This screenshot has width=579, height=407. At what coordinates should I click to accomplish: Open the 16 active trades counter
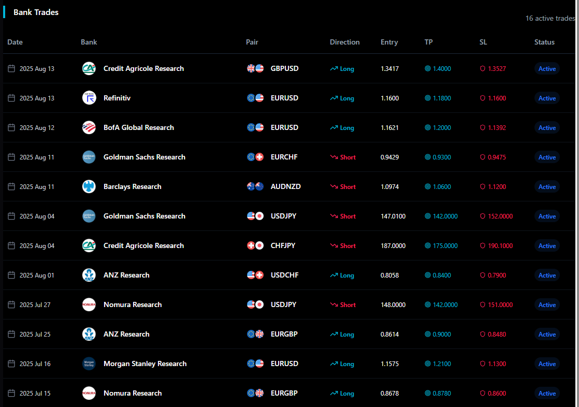pyautogui.click(x=550, y=18)
